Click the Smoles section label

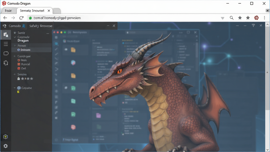[x=22, y=74]
